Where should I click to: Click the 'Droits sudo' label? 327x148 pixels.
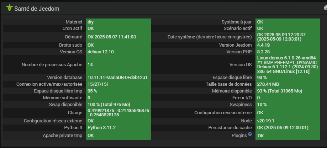[70, 45]
